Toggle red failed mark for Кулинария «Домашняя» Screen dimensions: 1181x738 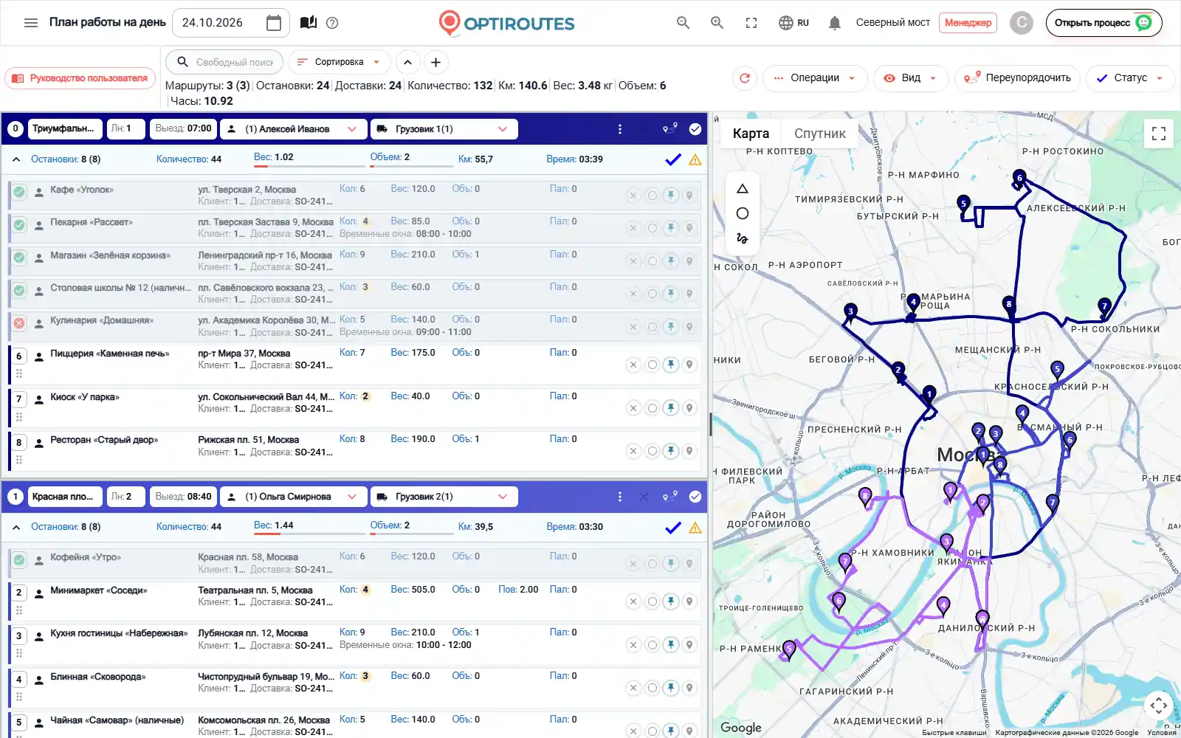point(19,323)
